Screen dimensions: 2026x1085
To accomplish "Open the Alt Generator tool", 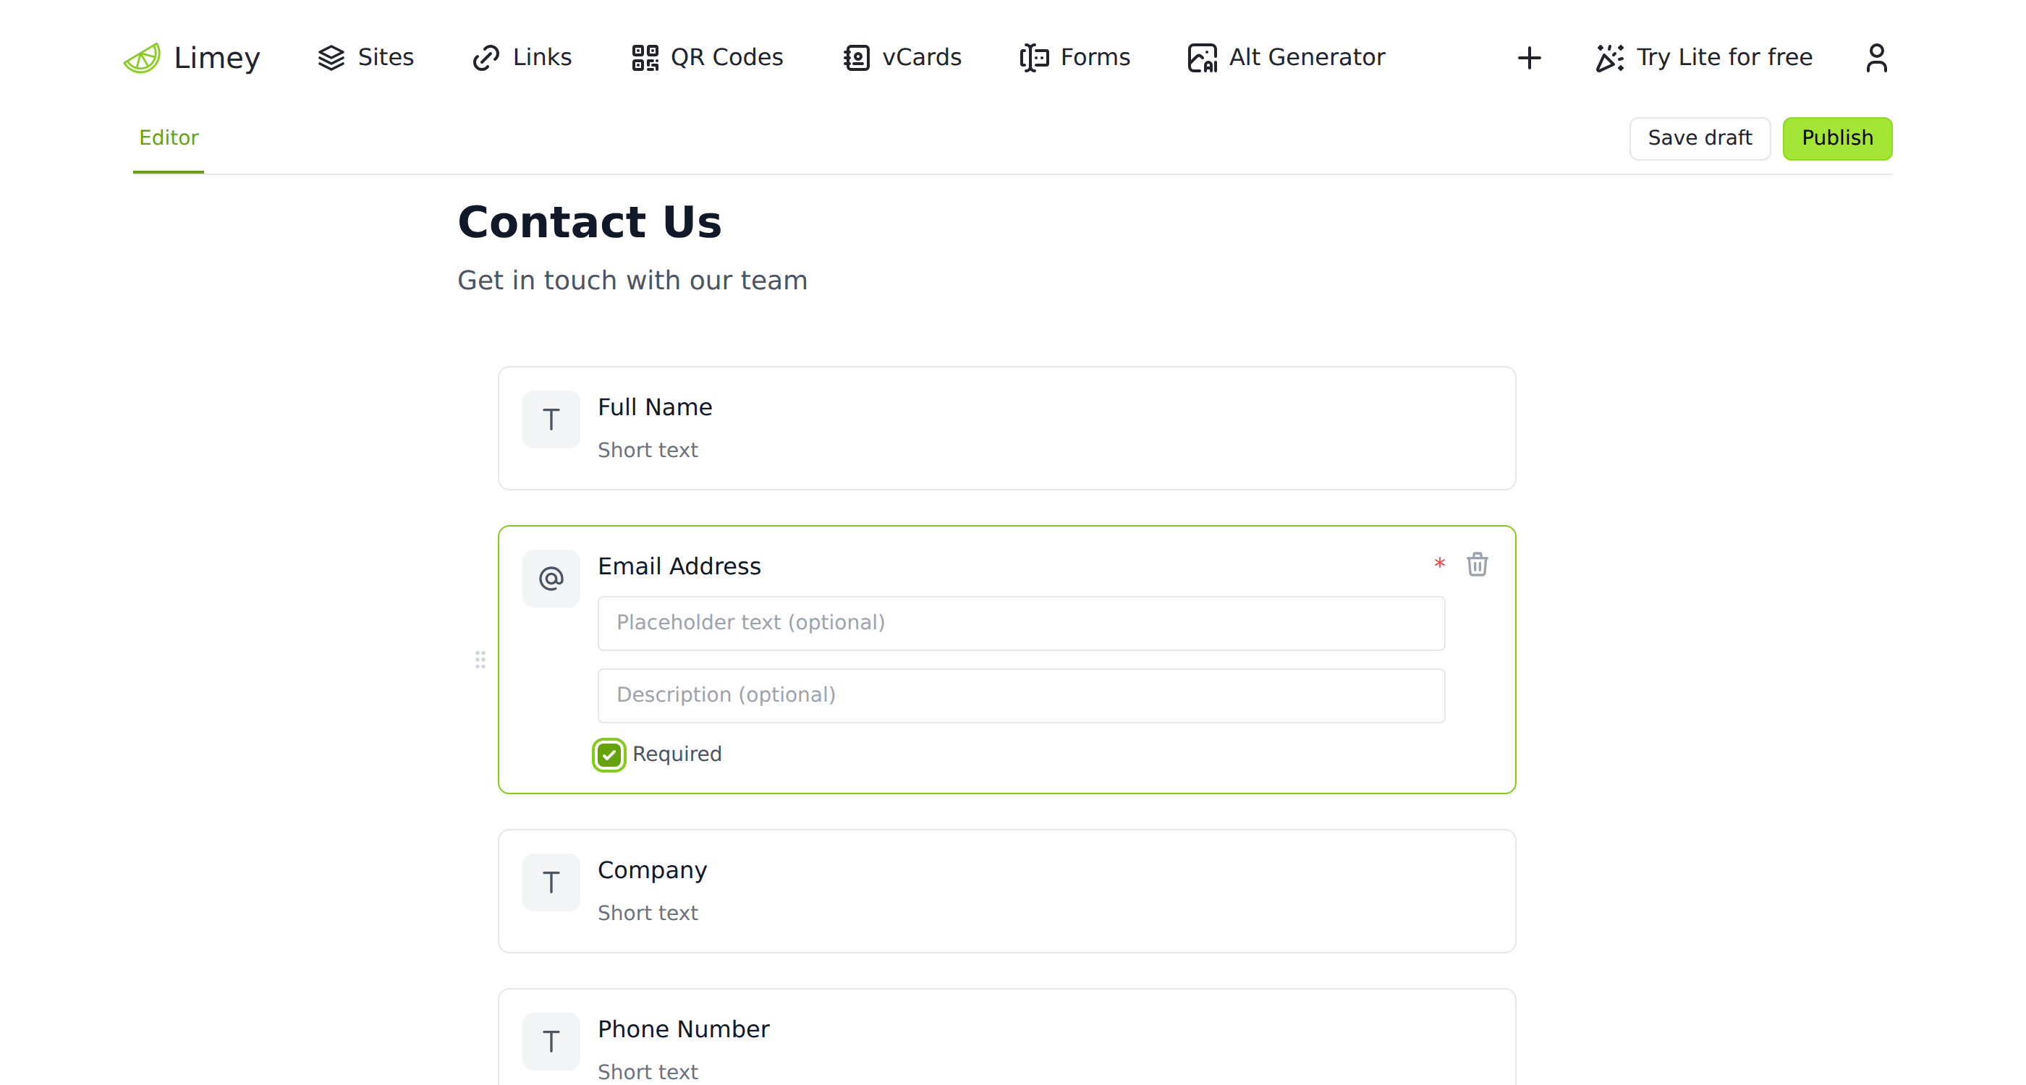I will coord(1286,57).
